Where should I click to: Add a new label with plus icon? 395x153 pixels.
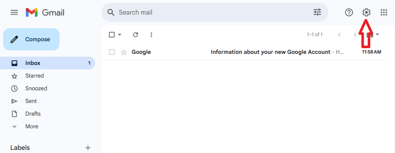click(88, 148)
